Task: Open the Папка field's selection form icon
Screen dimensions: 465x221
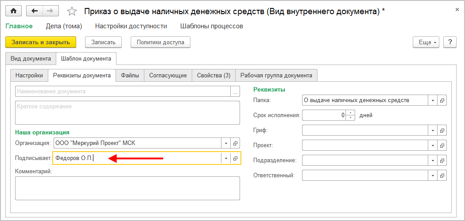Action: (x=442, y=100)
